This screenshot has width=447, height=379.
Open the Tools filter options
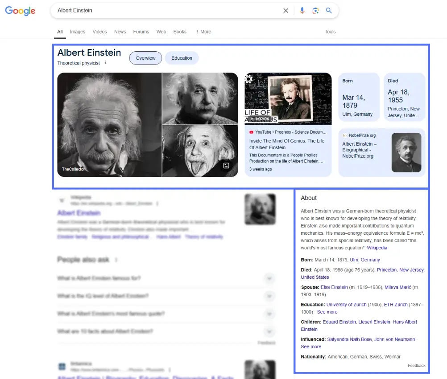[330, 32]
